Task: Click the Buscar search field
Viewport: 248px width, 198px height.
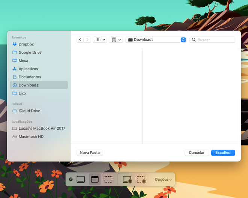Action: (212, 40)
